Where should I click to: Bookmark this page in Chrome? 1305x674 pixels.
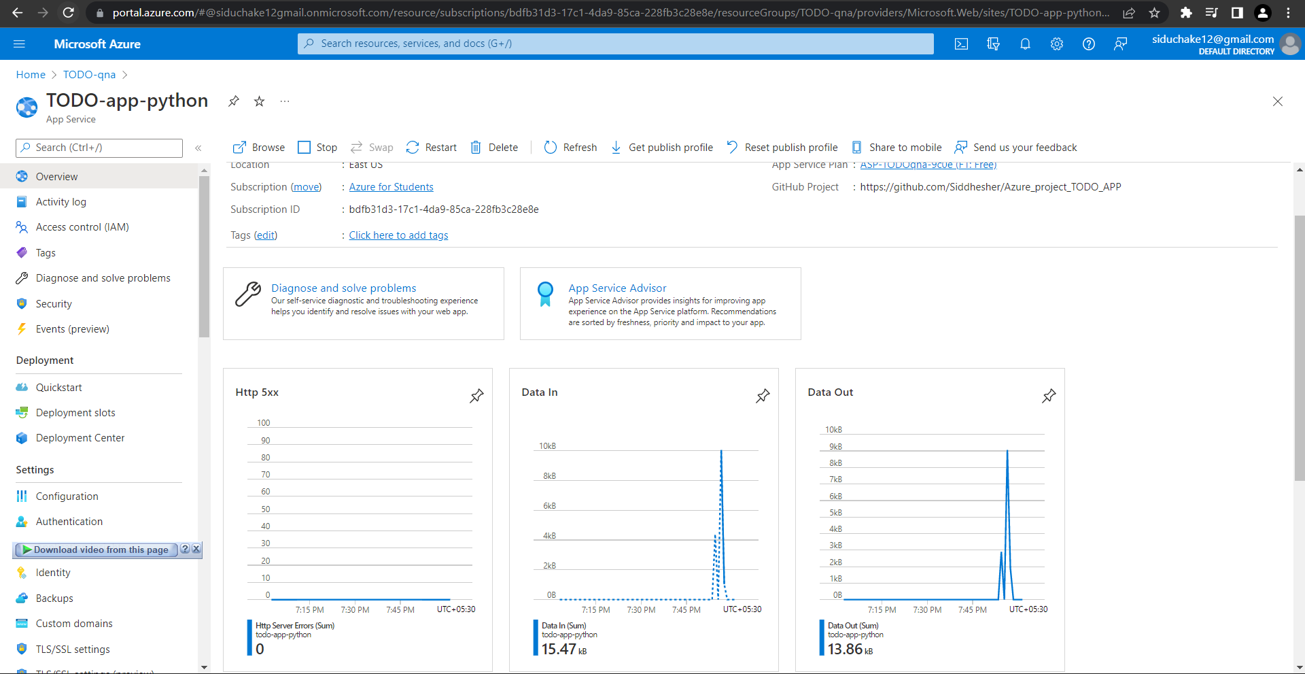1154,13
